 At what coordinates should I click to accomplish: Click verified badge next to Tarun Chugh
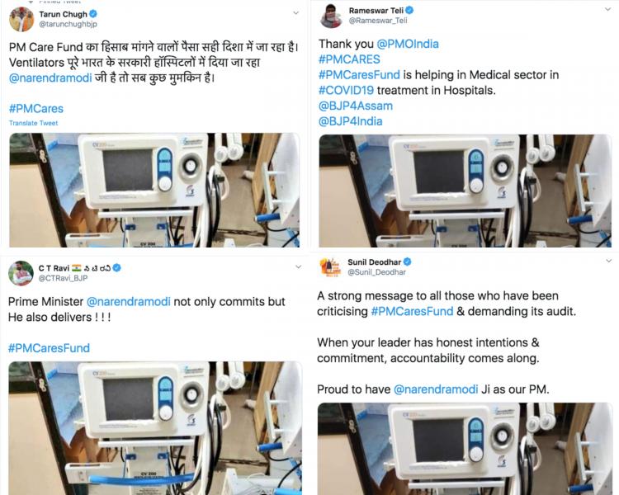click(93, 14)
